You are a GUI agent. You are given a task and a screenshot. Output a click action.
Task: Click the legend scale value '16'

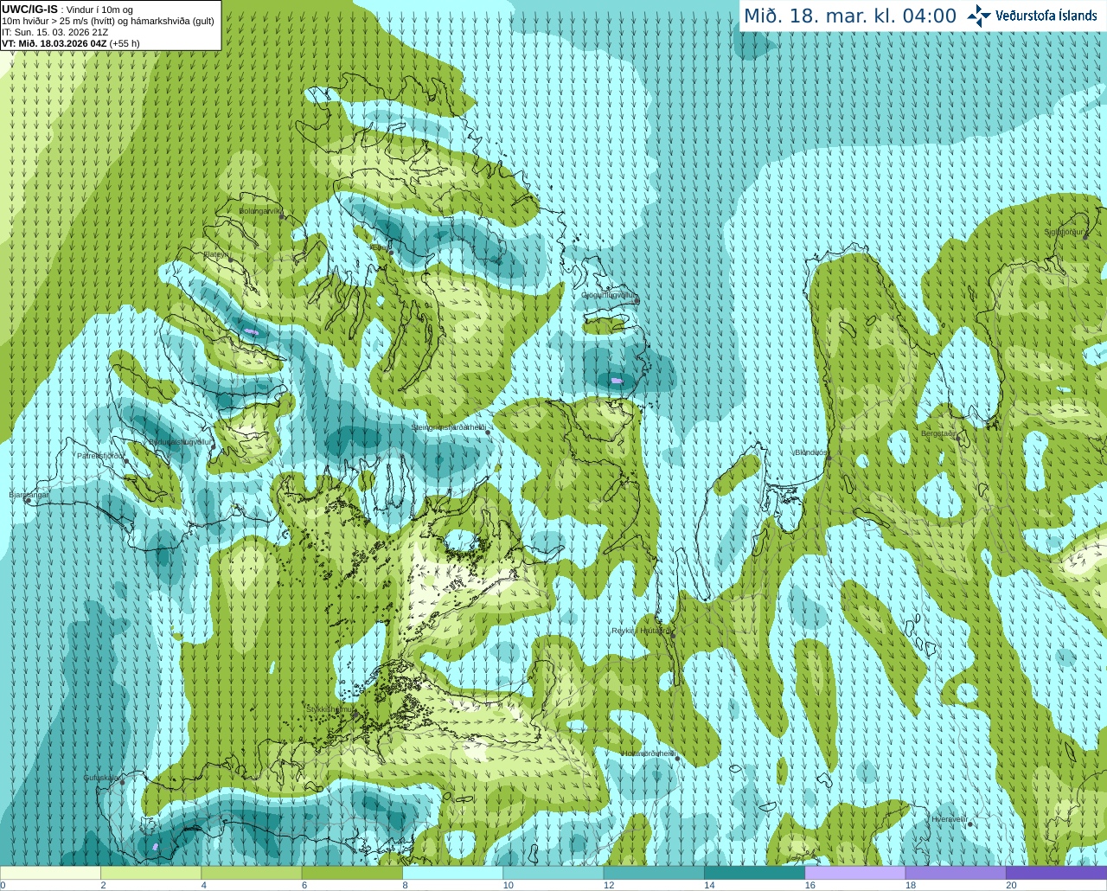(809, 885)
